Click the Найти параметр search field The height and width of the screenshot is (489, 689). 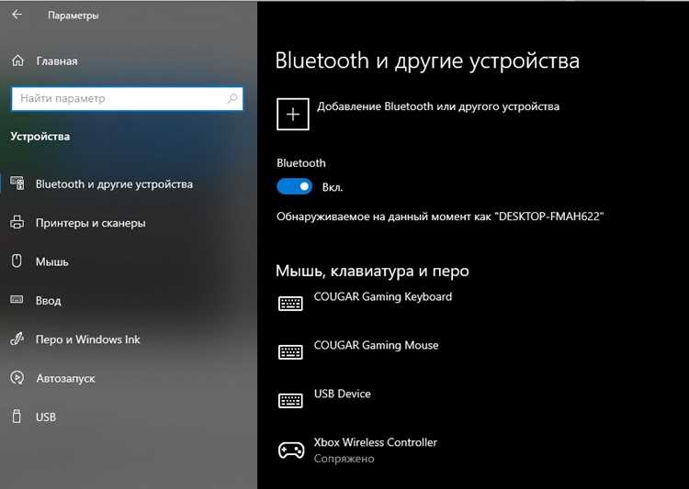click(115, 98)
